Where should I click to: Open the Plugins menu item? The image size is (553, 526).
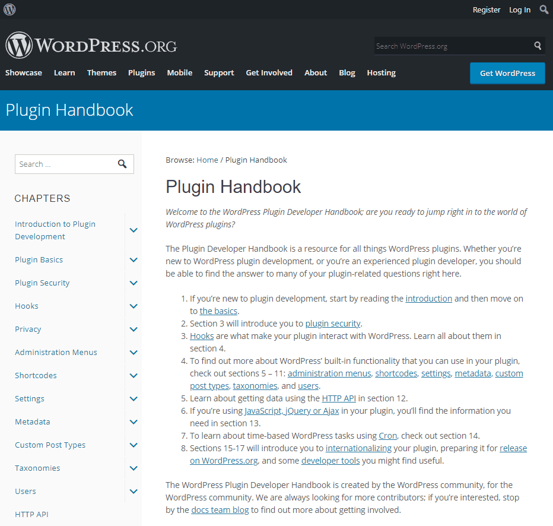point(141,72)
